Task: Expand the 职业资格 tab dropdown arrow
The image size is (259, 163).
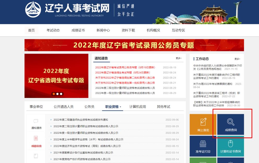Action: (120, 107)
